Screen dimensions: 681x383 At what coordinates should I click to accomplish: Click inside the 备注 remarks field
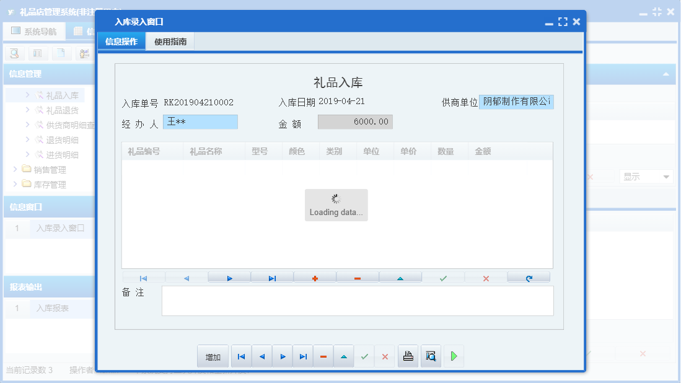coord(358,301)
